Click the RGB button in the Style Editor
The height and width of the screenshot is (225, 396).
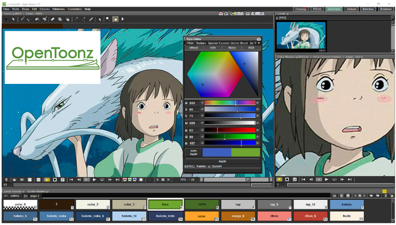(x=251, y=48)
